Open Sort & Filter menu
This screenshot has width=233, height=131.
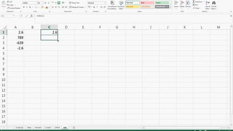click(208, 5)
